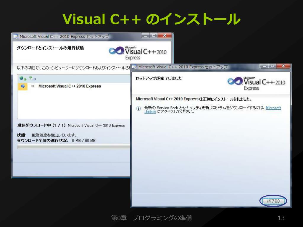Click the '0 MB / 68 MB' progress text
The height and width of the screenshot is (227, 303).
click(84, 140)
